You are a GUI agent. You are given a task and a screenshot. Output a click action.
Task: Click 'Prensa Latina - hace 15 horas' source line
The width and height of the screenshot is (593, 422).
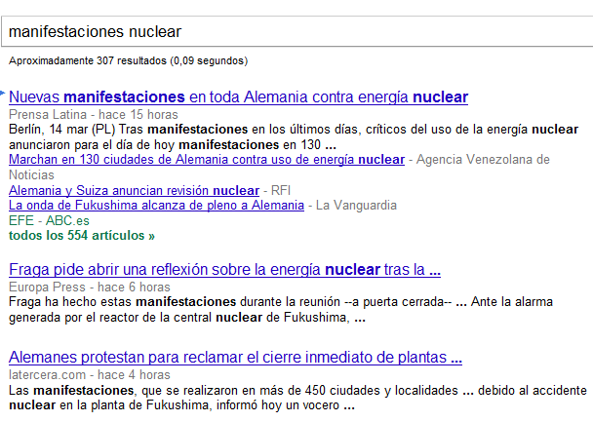pyautogui.click(x=94, y=114)
